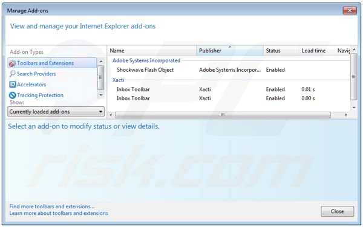The height and width of the screenshot is (227, 363).
Task: Close the Manage Add-ons window with X
Action: tap(350, 10)
